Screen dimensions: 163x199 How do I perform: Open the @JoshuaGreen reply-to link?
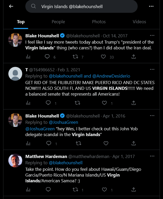click(x=63, y=122)
